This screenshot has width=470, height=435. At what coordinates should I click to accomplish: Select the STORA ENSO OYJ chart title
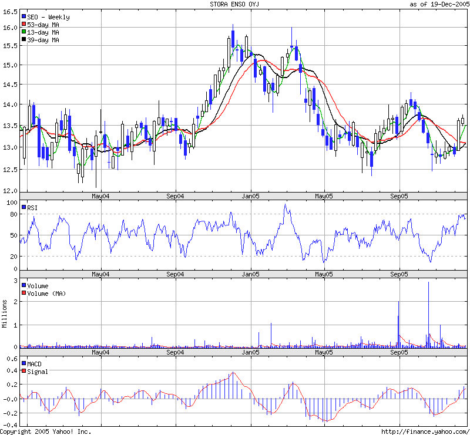(x=235, y=4)
